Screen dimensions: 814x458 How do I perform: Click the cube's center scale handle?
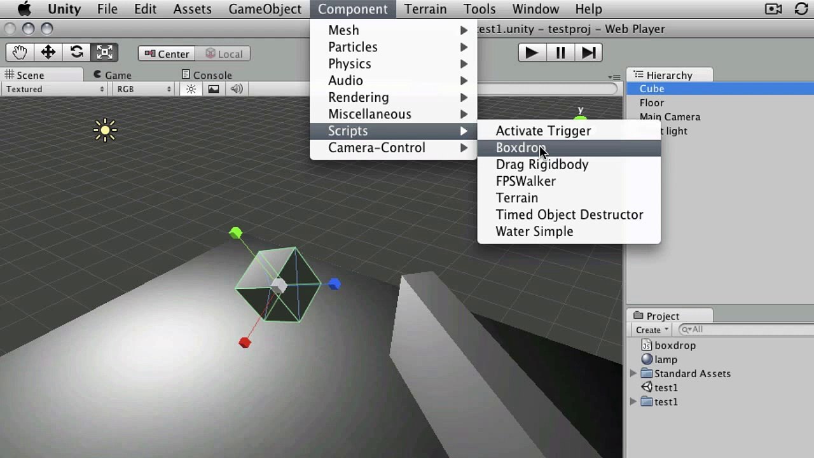point(279,286)
